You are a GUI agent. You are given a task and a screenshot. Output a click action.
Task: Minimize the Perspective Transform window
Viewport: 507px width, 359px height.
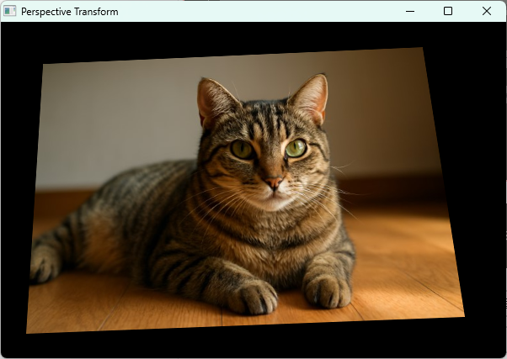point(410,11)
